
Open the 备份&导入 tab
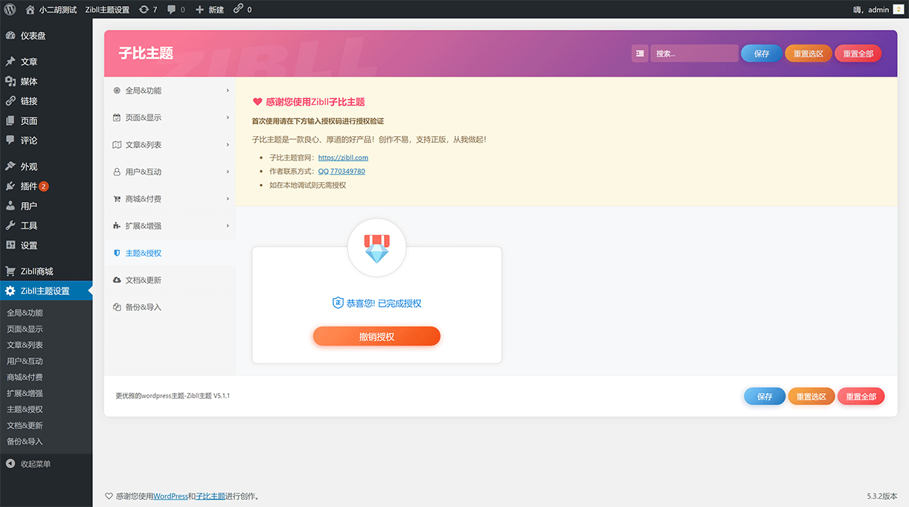(170, 307)
